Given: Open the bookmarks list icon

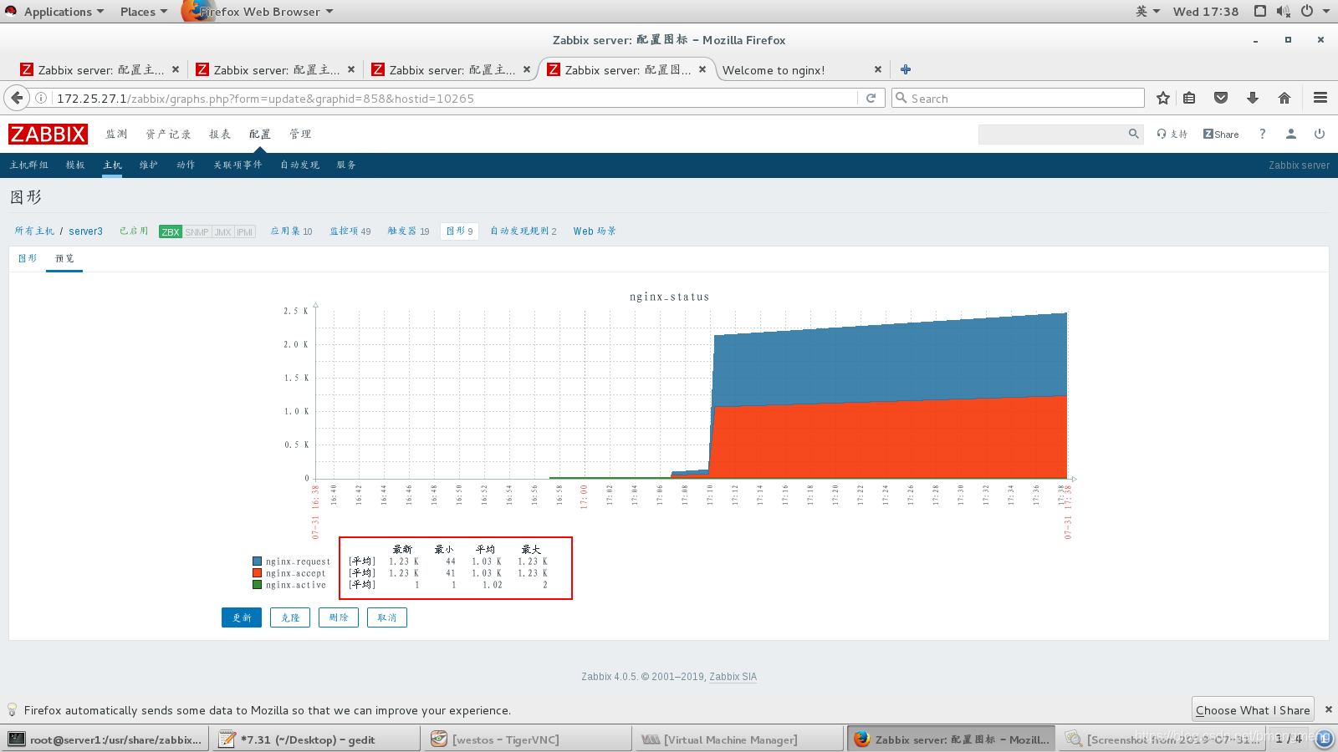Looking at the screenshot, I should (x=1189, y=98).
